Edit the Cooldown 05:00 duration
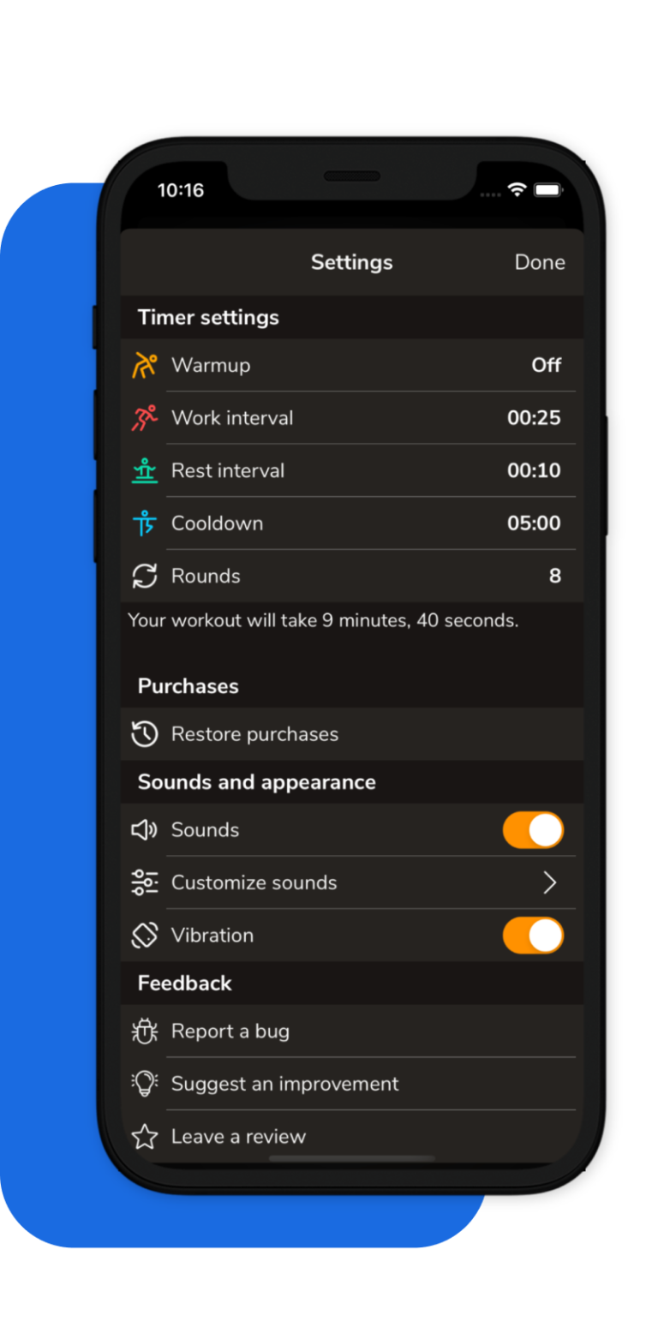 click(534, 523)
